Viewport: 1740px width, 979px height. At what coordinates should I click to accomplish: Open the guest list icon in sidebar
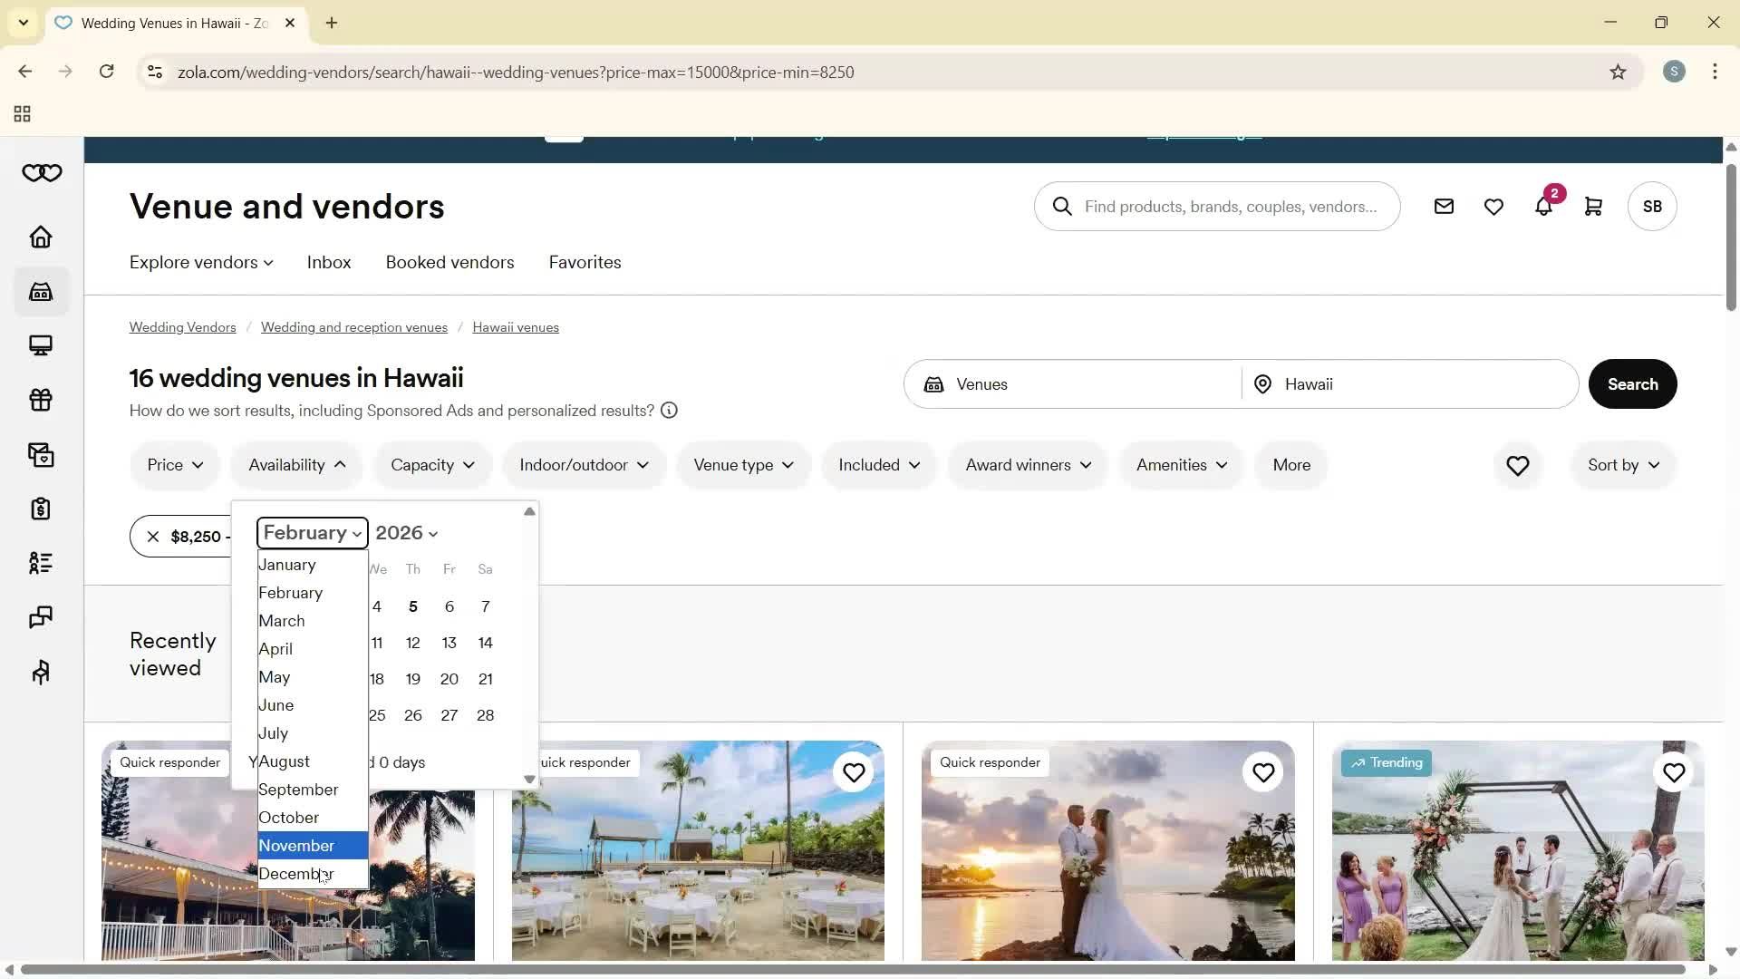[x=41, y=563]
